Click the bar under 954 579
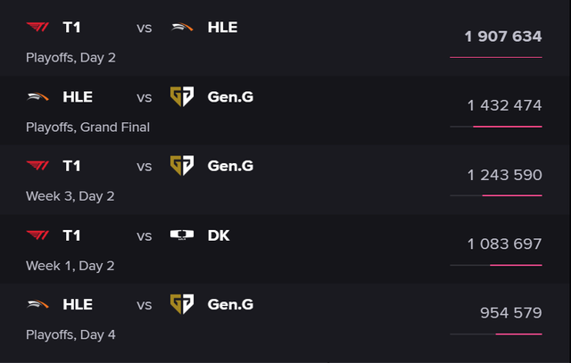The height and width of the screenshot is (363, 571). click(x=496, y=334)
